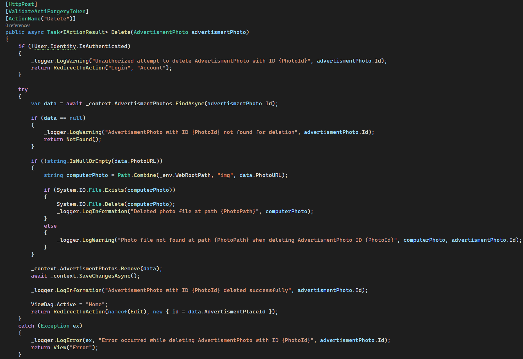Click the "Photo file not found at path" string
Viewport: 523px width, 359px height.
257,240
